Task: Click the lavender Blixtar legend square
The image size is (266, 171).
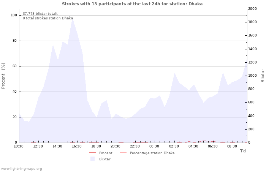Action: (x=92, y=159)
